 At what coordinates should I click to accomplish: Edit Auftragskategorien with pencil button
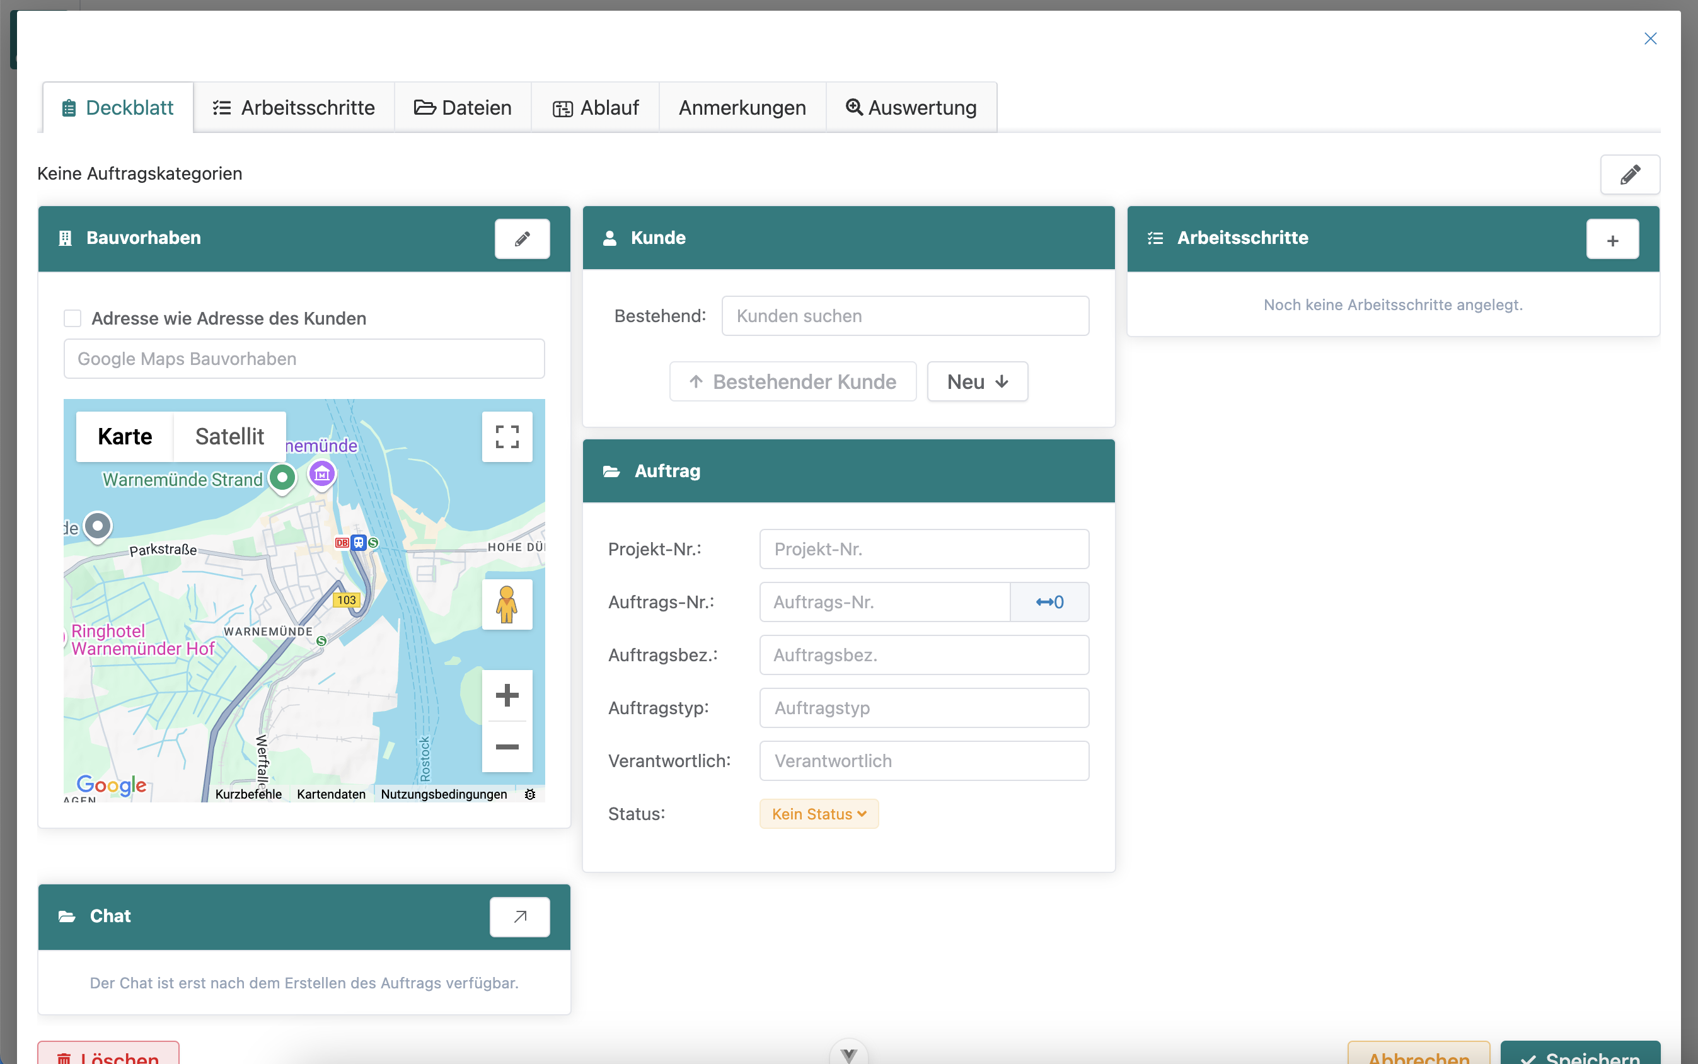(x=1629, y=175)
